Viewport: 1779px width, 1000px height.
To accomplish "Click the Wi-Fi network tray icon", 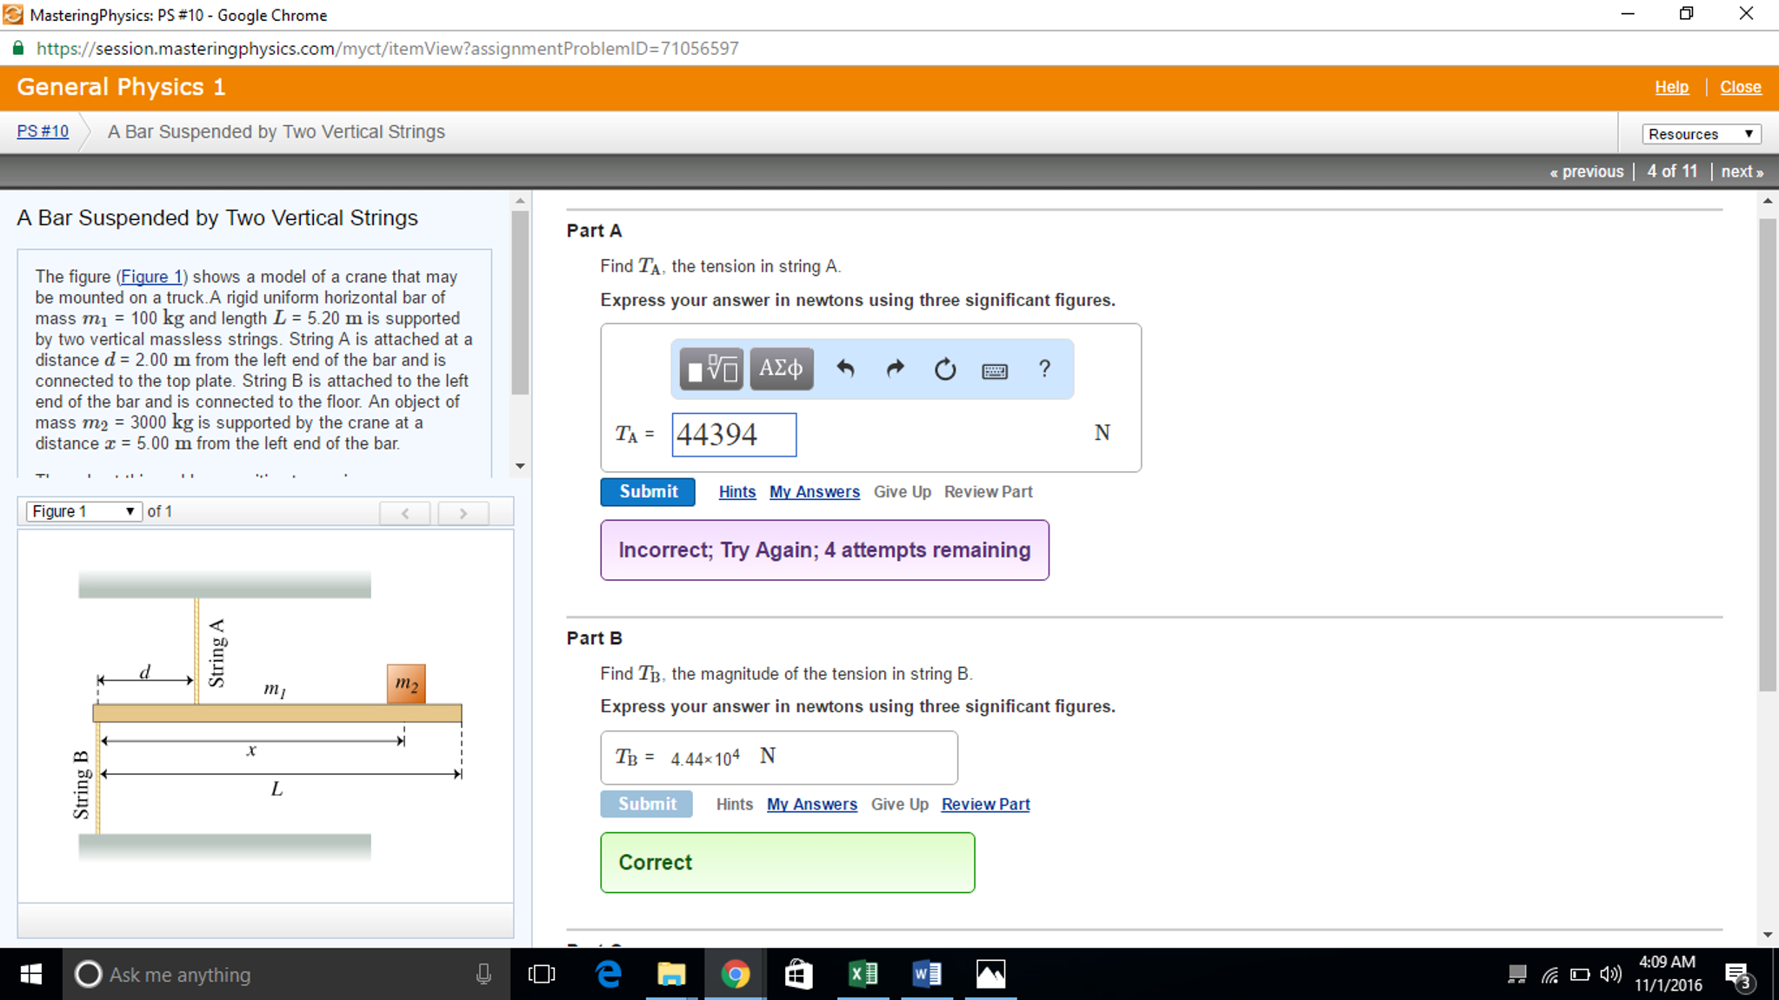I will tap(1549, 975).
